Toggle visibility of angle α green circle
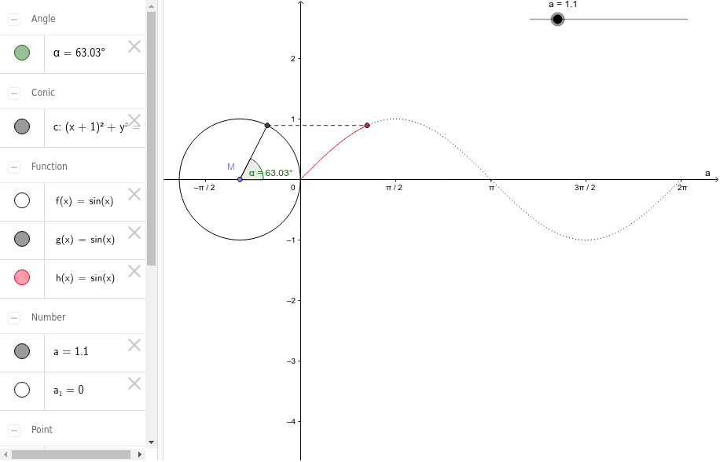 [x=23, y=53]
